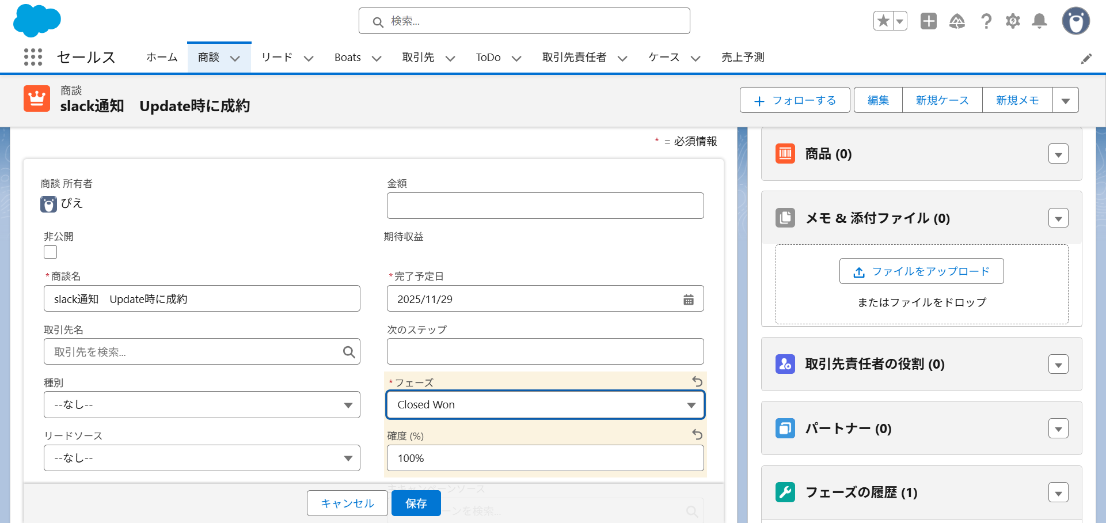Open the help question mark icon
Viewport: 1106px width, 523px height.
click(x=986, y=21)
